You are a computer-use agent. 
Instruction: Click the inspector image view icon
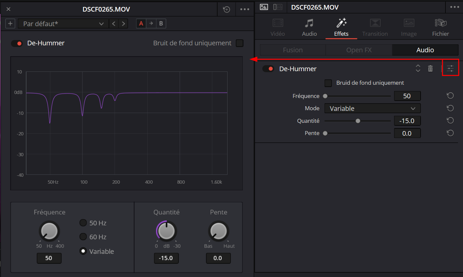tap(264, 7)
